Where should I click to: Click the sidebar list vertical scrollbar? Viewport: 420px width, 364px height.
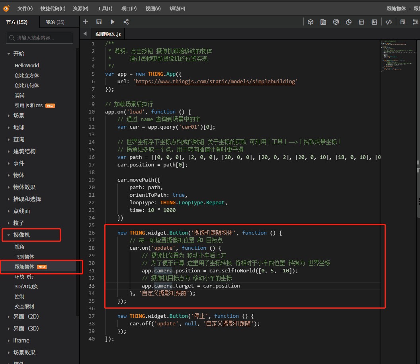(77, 182)
